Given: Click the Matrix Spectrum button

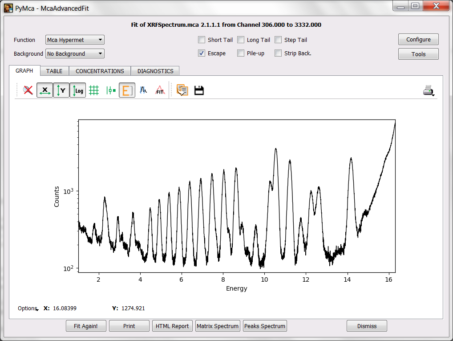Looking at the screenshot, I should point(218,326).
